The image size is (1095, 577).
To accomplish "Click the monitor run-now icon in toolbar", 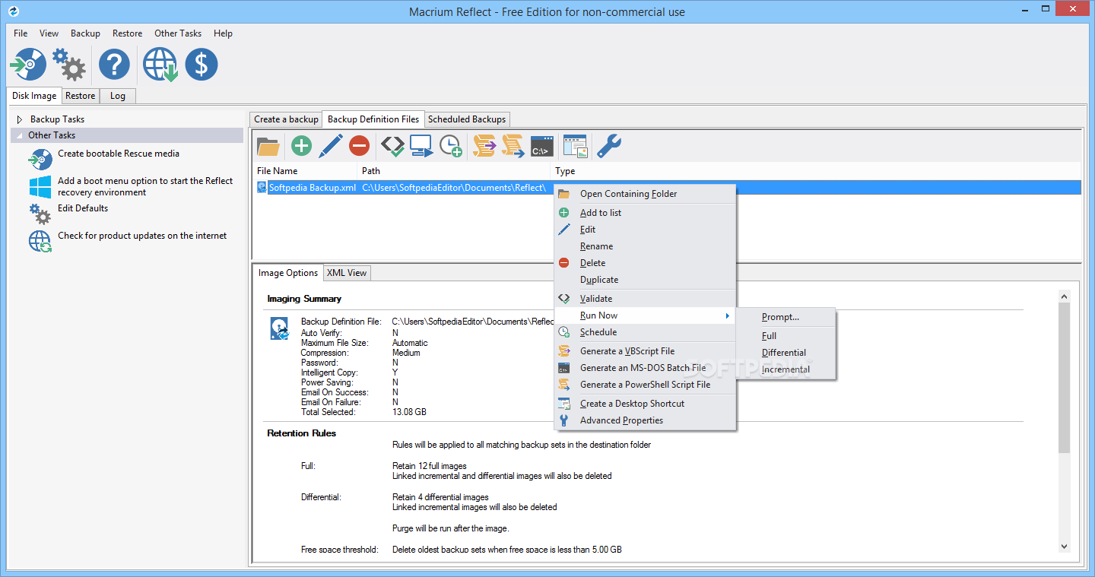I will click(421, 145).
